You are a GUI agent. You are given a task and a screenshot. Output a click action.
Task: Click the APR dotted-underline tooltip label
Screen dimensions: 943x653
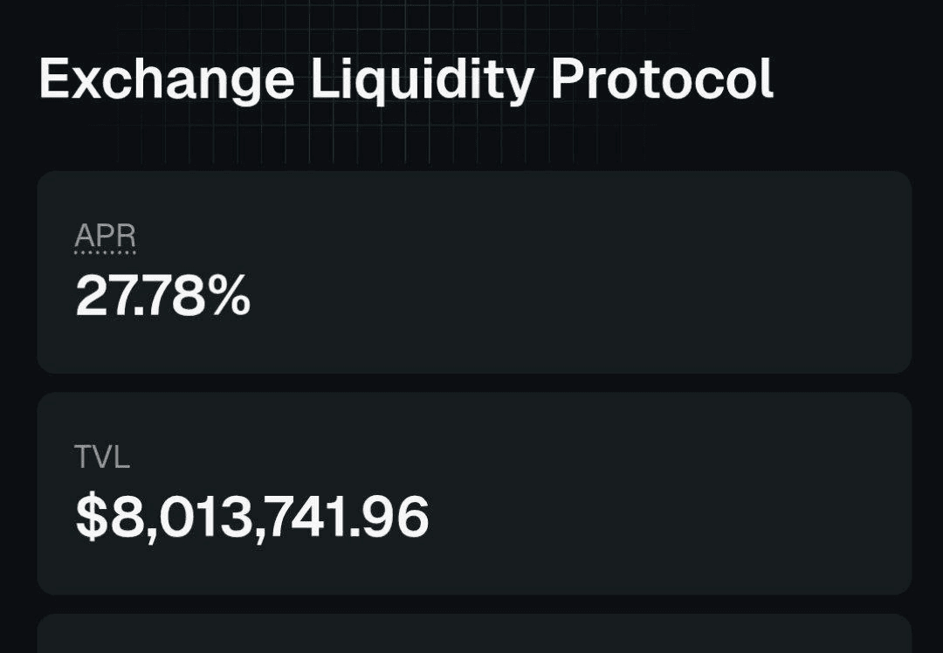click(106, 236)
